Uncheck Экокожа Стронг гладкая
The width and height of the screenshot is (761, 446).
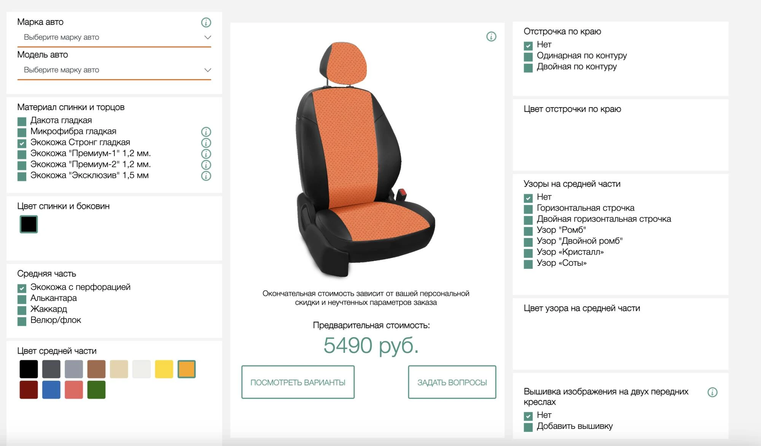22,144
